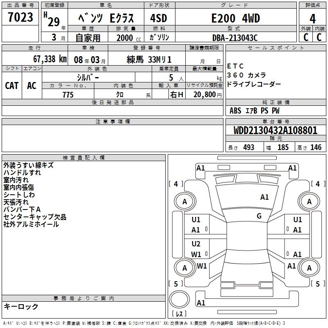Click the grade value "E200 4WD"

pos(235,18)
